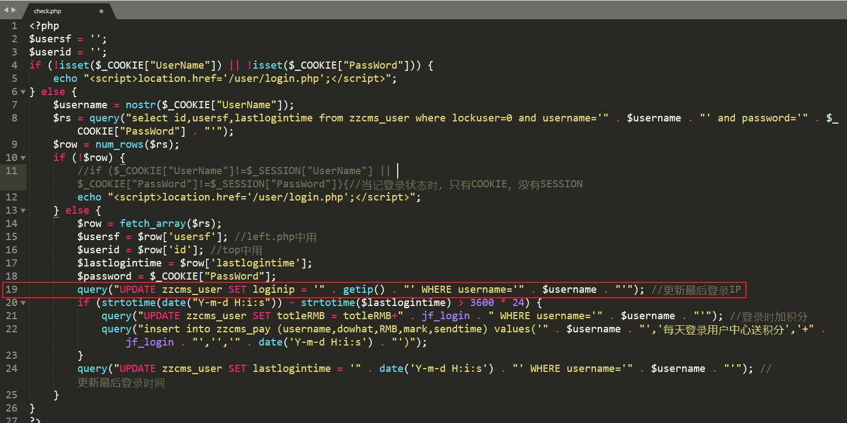Screen dimensions: 847x423
Task: Click strtotime($lastlogintime) on line 20
Action: coord(376,303)
